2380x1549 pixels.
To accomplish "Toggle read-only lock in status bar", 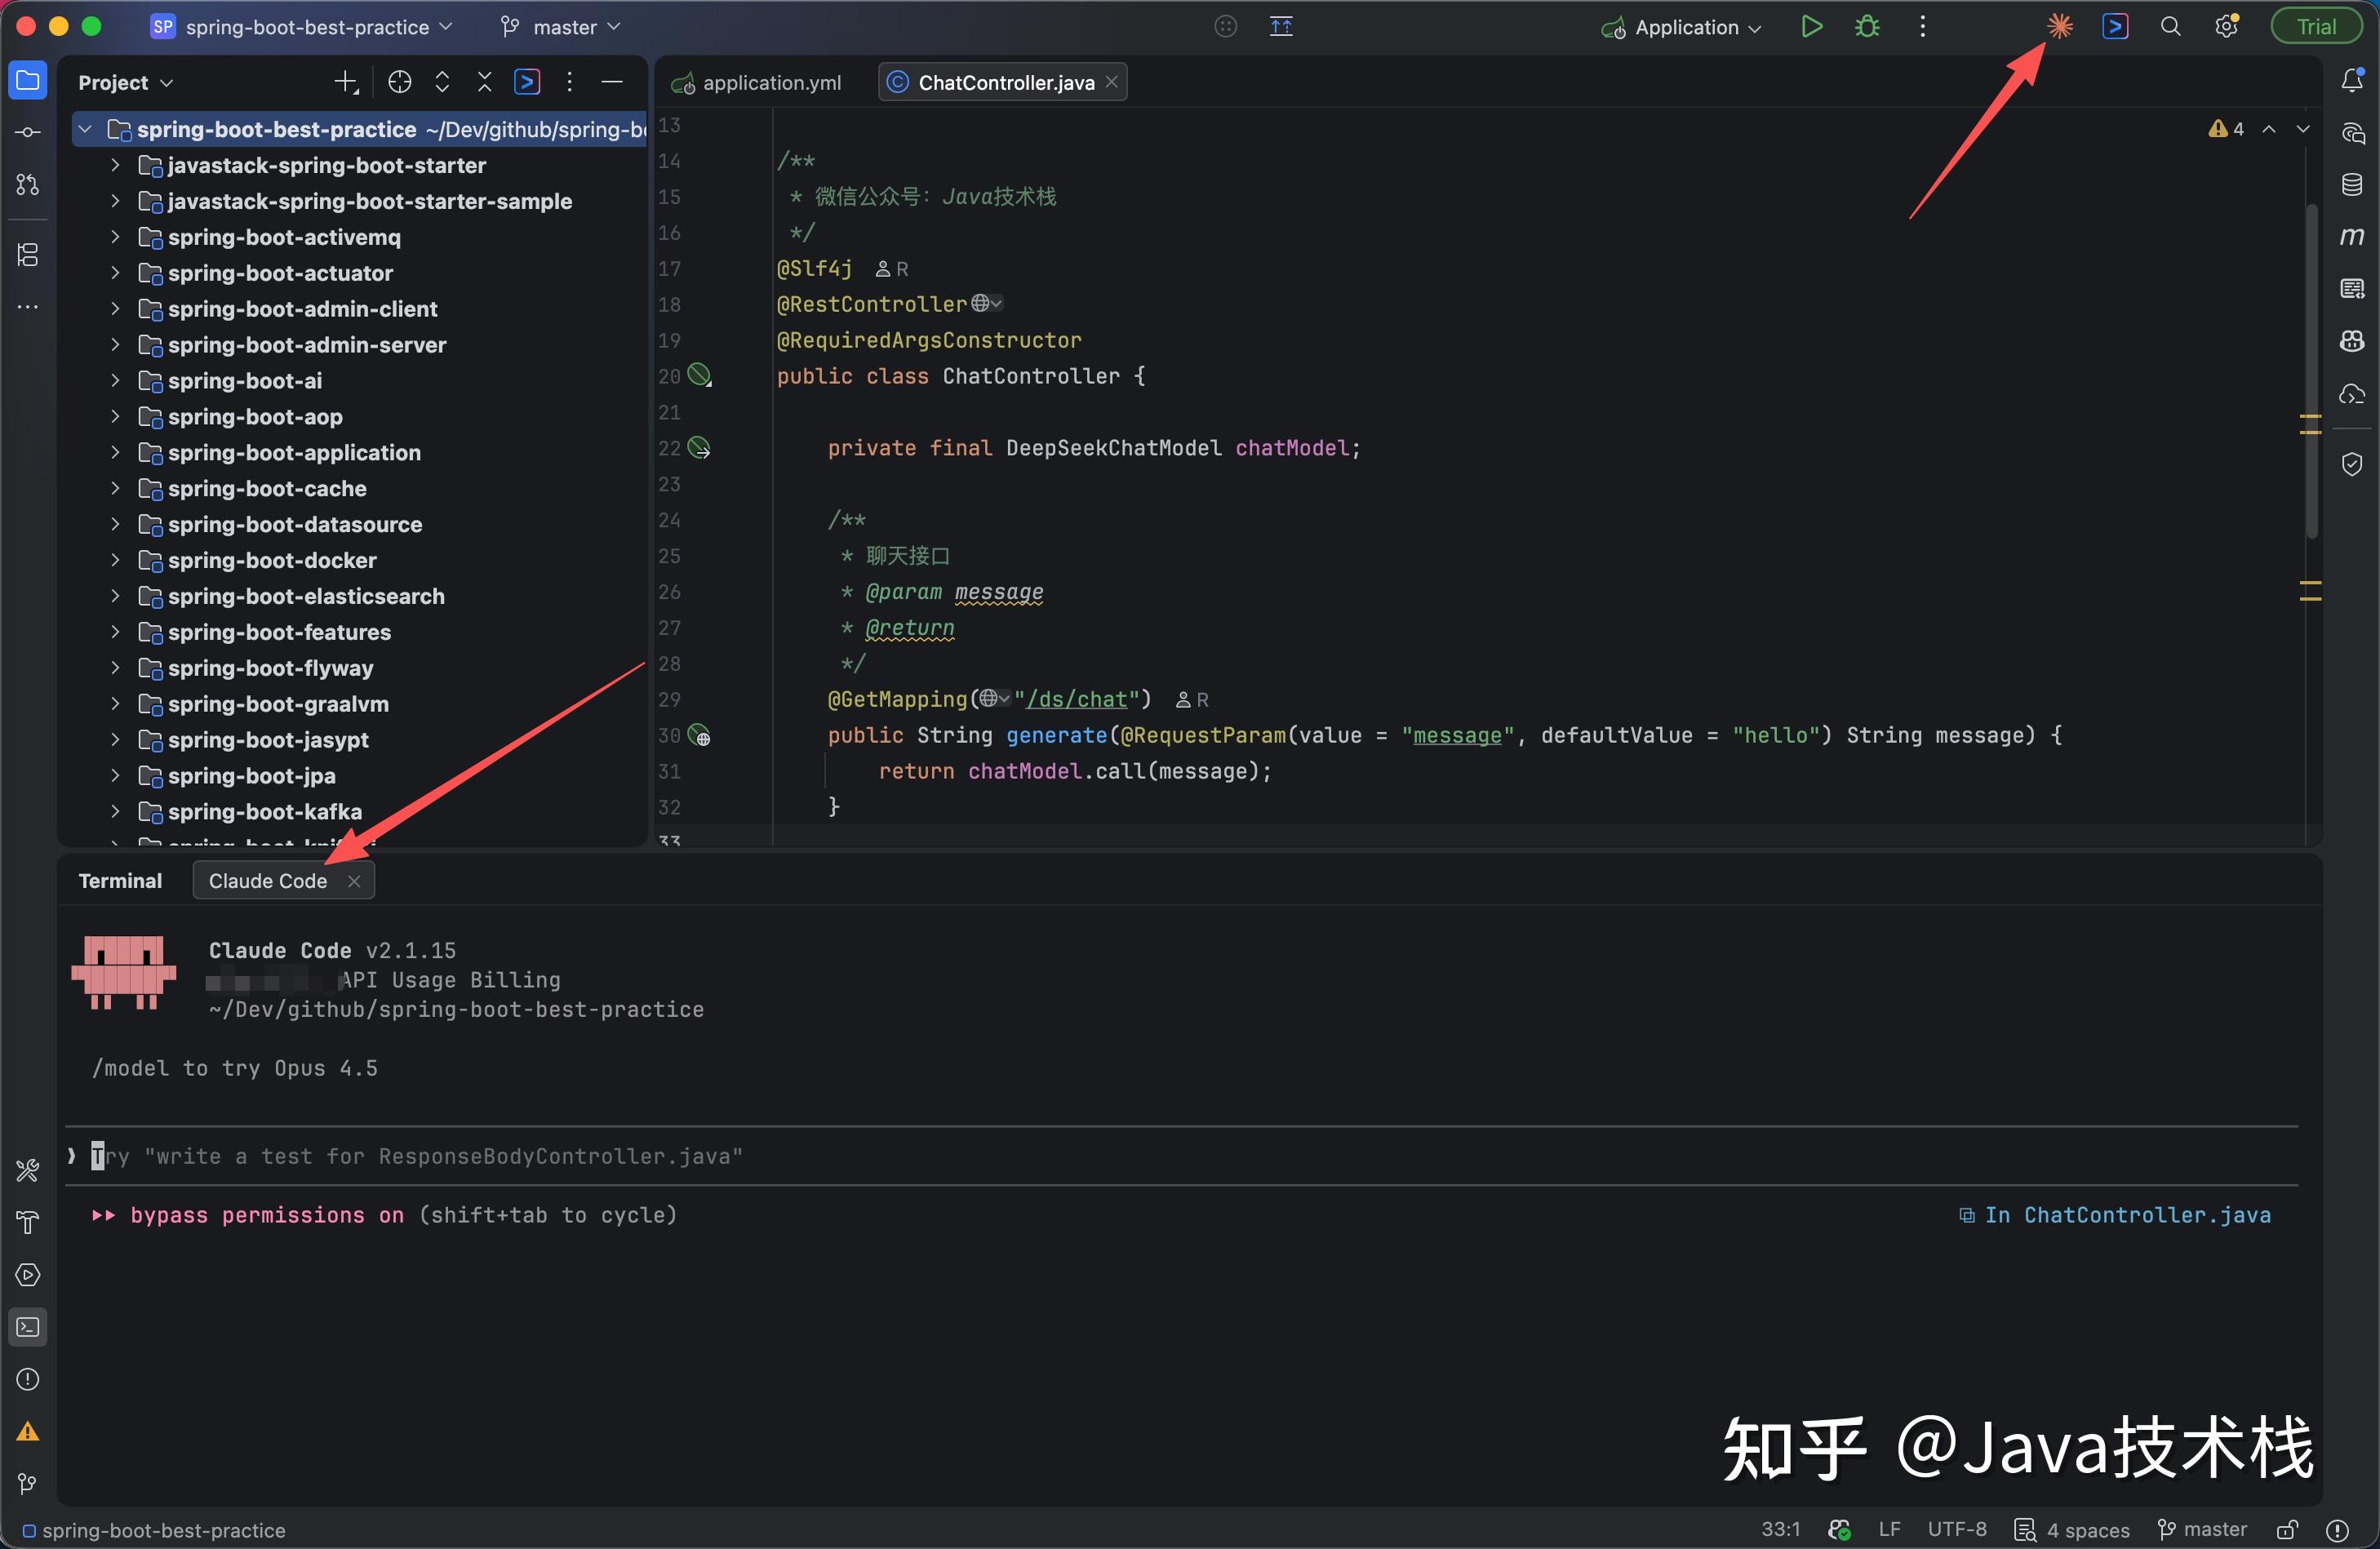I will pos(2286,1530).
